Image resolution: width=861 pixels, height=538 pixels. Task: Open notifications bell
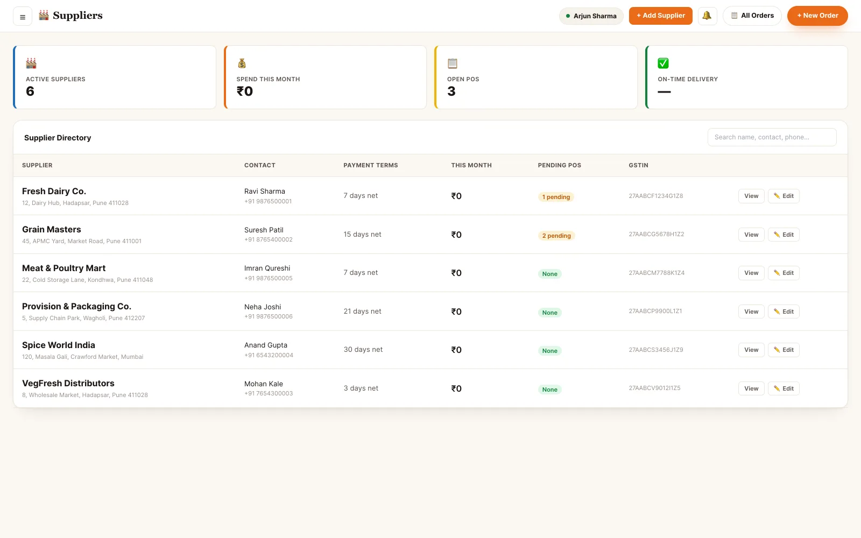click(x=707, y=16)
